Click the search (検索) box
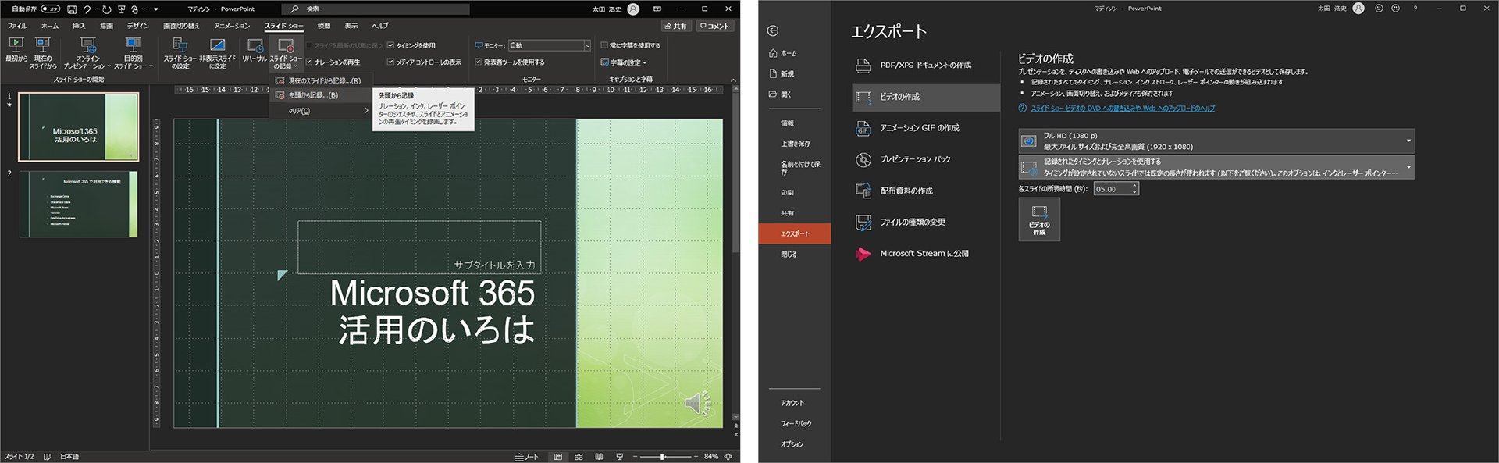This screenshot has height=463, width=1499. [x=376, y=9]
